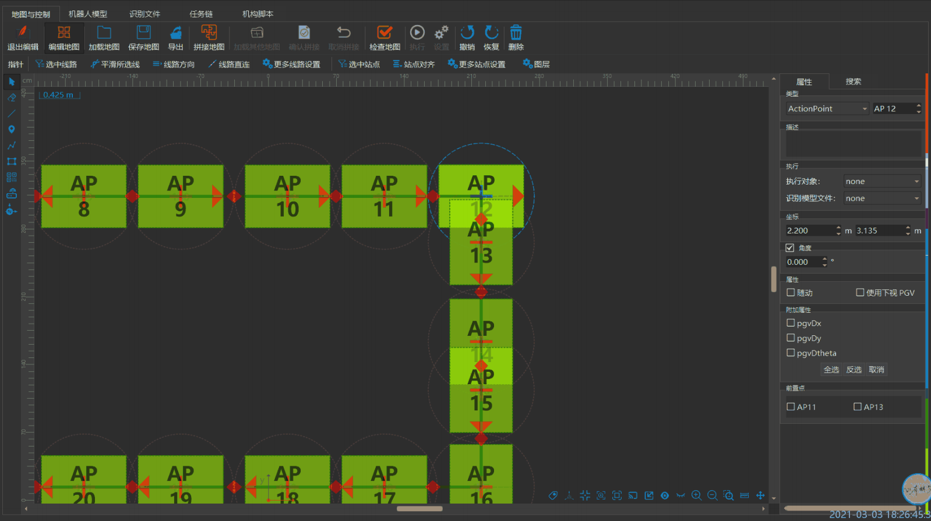
Task: Check the pgvDx checkbox
Action: point(791,322)
